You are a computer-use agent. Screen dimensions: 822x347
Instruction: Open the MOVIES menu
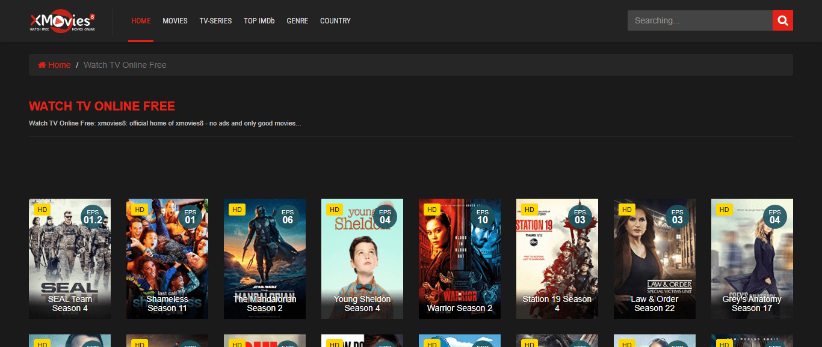[x=175, y=21]
